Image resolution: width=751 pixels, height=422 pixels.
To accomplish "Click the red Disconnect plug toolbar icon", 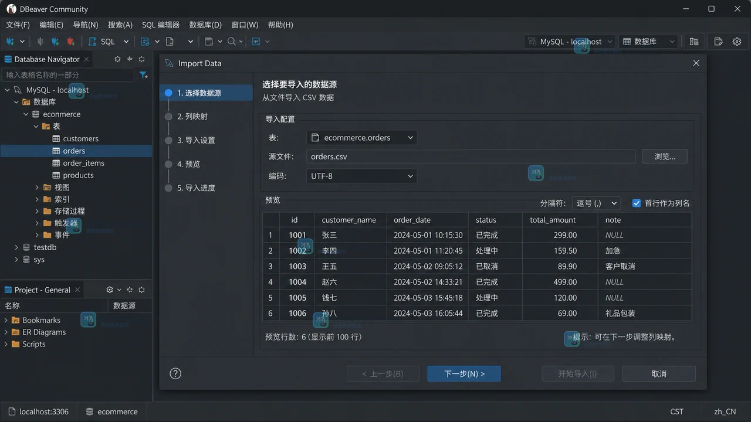I will 70,42.
